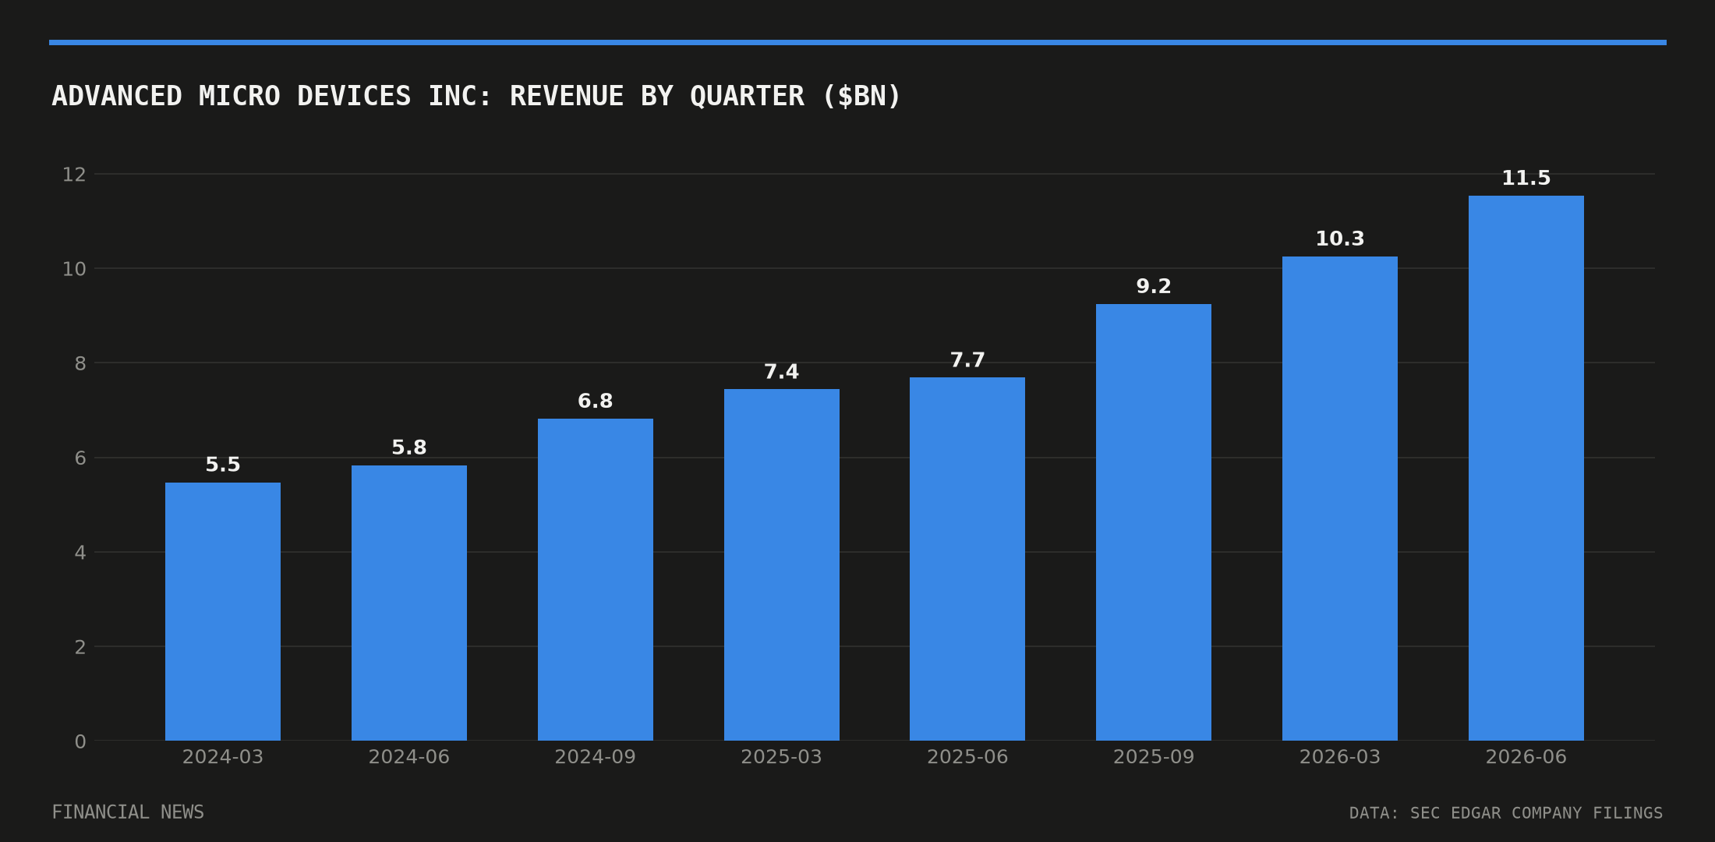Viewport: 1715px width, 842px height.
Task: Click the y-axis tick label 0
Action: [80, 741]
